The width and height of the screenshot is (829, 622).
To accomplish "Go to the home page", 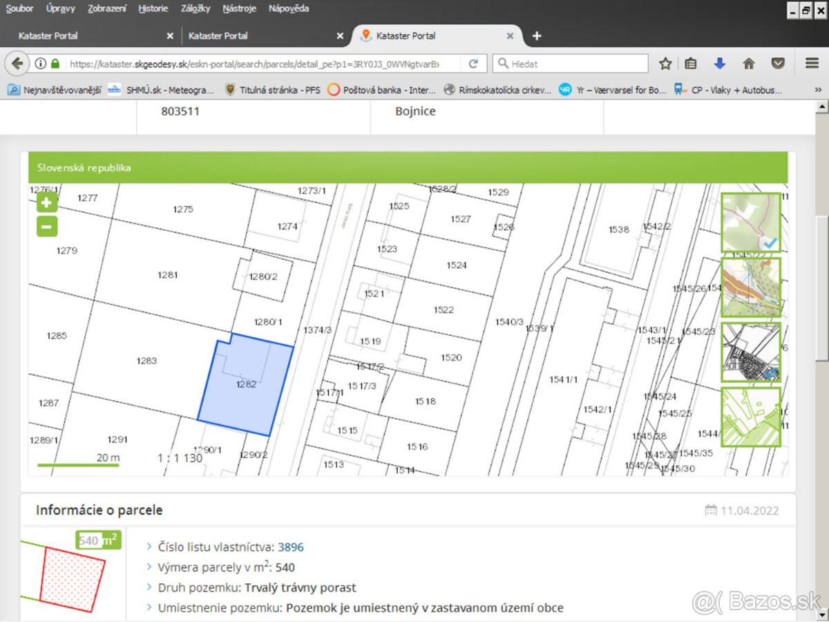I will [749, 64].
